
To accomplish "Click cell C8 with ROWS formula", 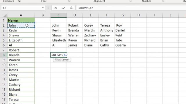I will pyautogui.click(x=59, y=55).
